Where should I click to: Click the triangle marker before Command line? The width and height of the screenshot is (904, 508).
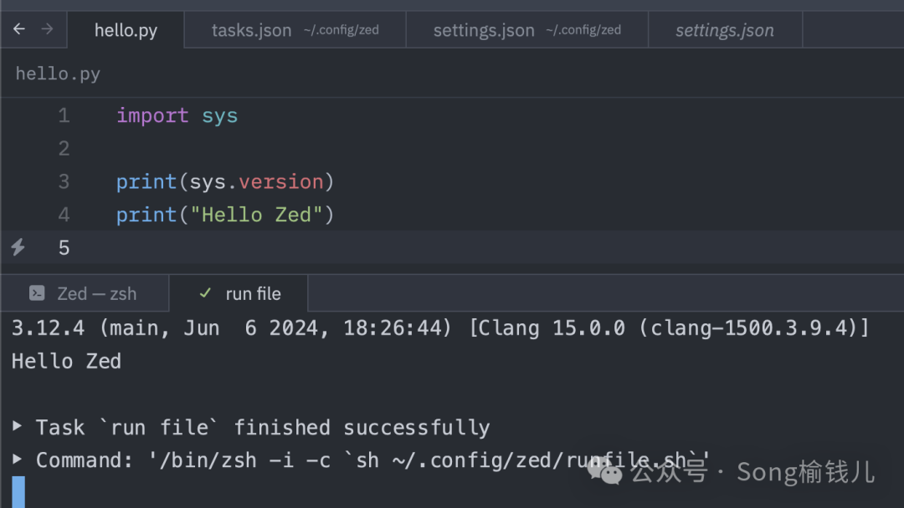pyautogui.click(x=18, y=459)
